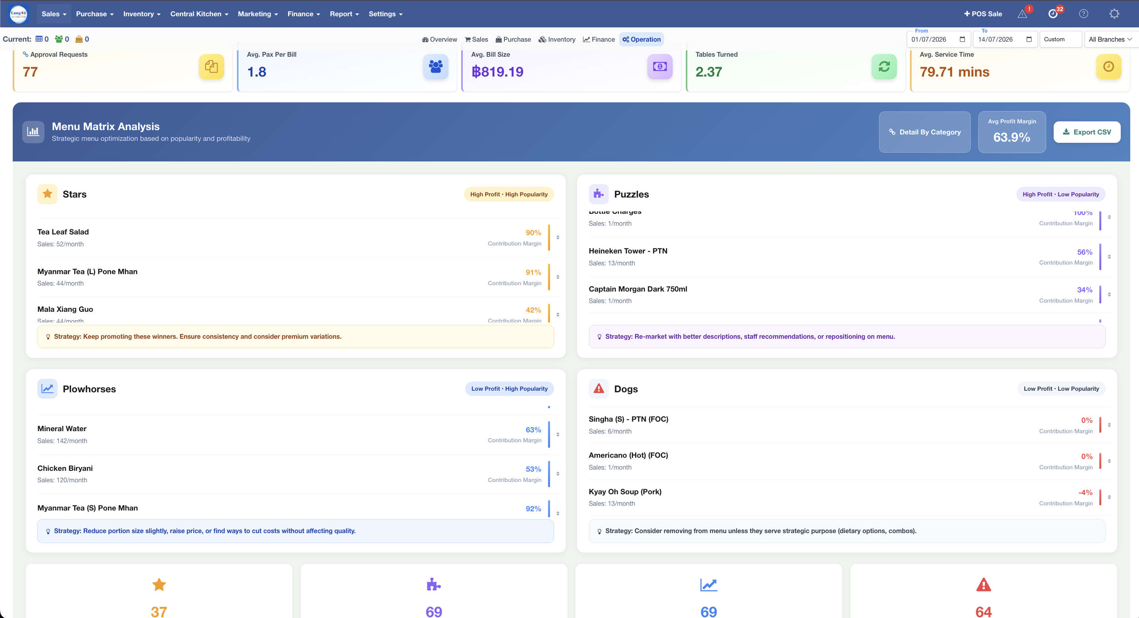Image resolution: width=1139 pixels, height=618 pixels.
Task: Open Detail By Category
Action: point(925,132)
